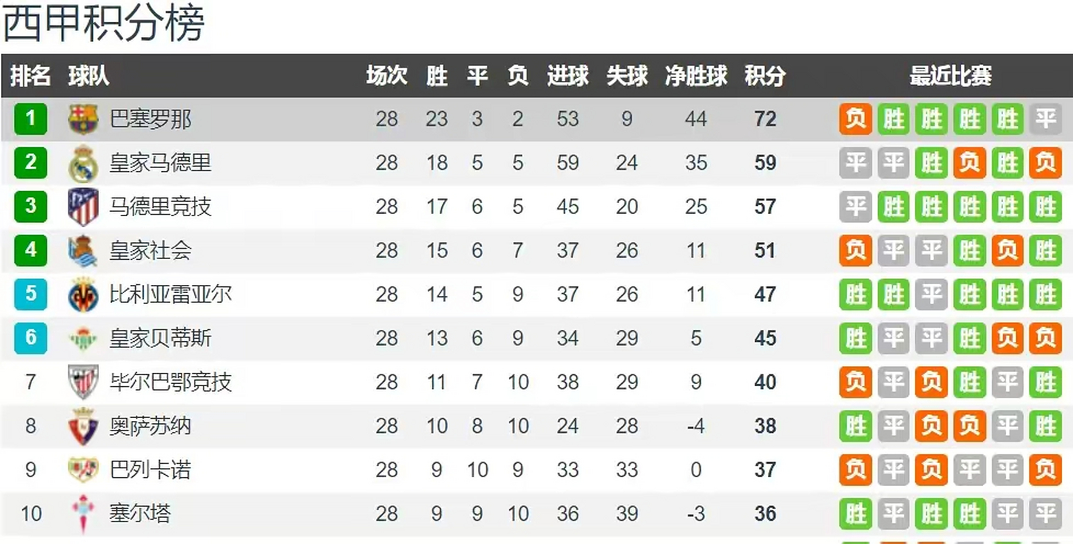The width and height of the screenshot is (1073, 544).
Task: Click Atletico Madrid's gray 平 result badge
Action: (x=856, y=207)
